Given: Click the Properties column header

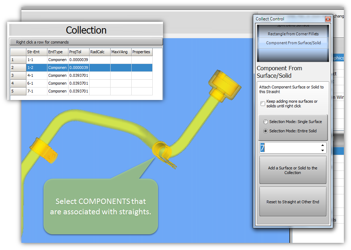Looking at the screenshot, I should [142, 52].
